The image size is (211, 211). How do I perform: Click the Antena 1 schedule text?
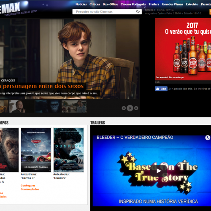[x=173, y=12]
